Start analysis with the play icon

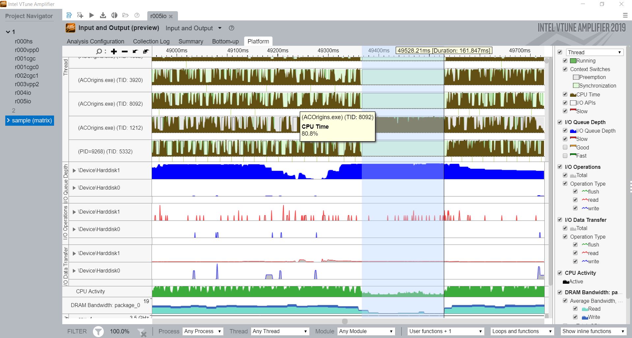(92, 15)
